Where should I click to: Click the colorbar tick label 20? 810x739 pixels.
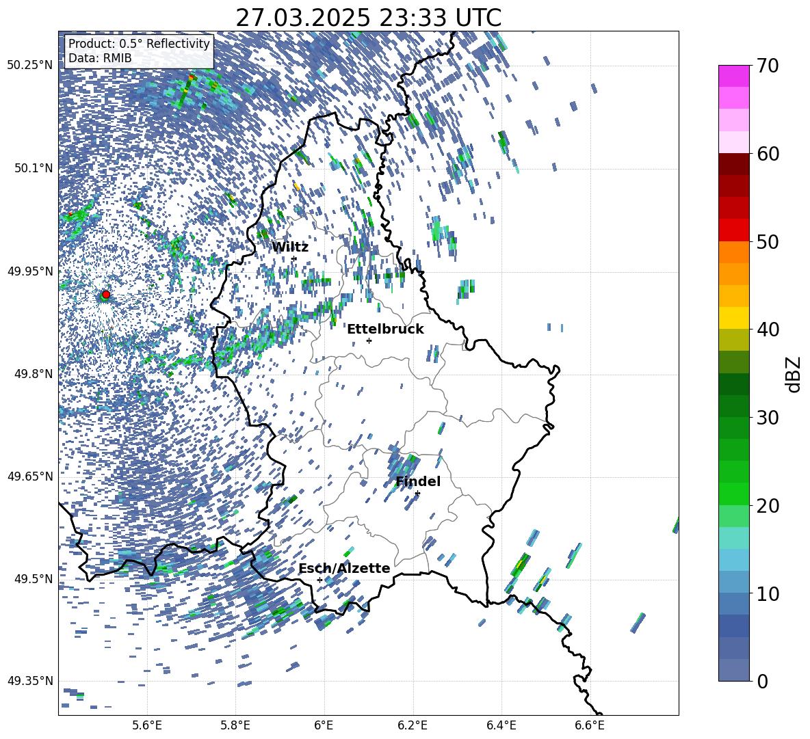[x=768, y=506]
